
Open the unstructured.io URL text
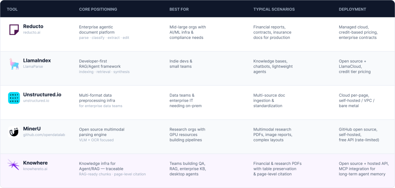(x=36, y=101)
